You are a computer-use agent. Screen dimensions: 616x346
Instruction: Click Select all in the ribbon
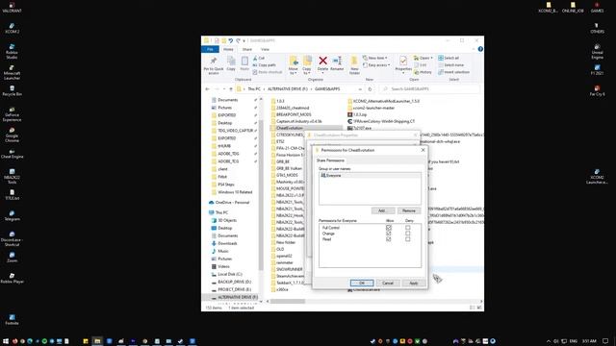(449, 58)
